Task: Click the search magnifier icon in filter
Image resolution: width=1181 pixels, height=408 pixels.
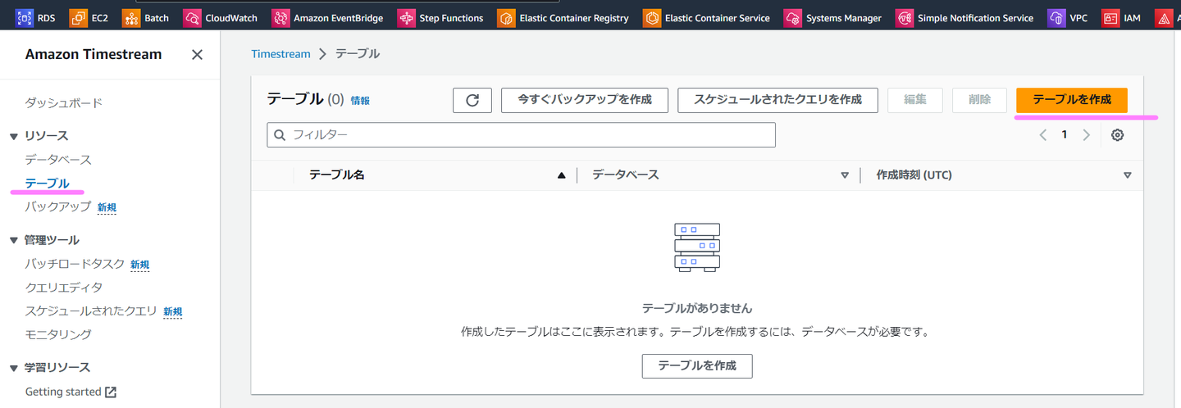Action: [280, 135]
